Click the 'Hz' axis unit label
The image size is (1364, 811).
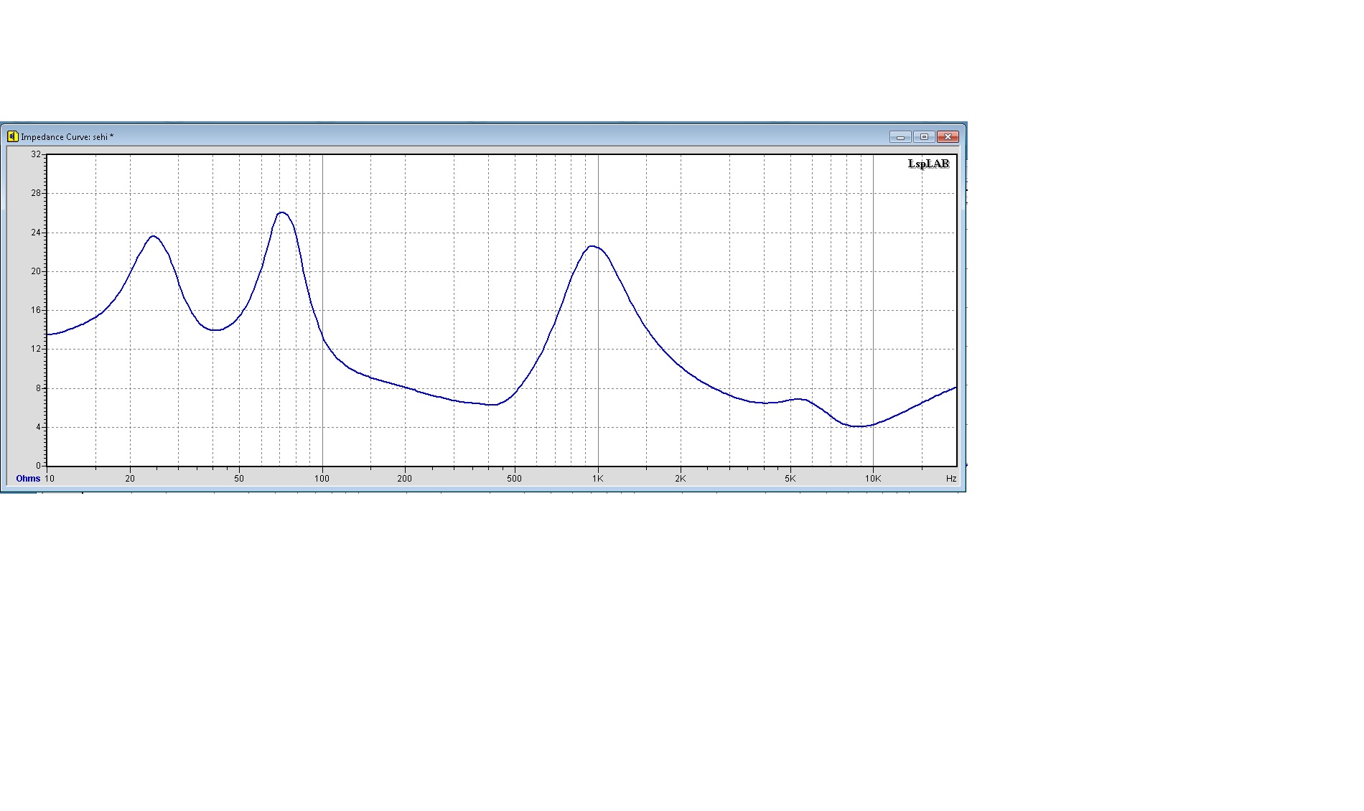951,479
